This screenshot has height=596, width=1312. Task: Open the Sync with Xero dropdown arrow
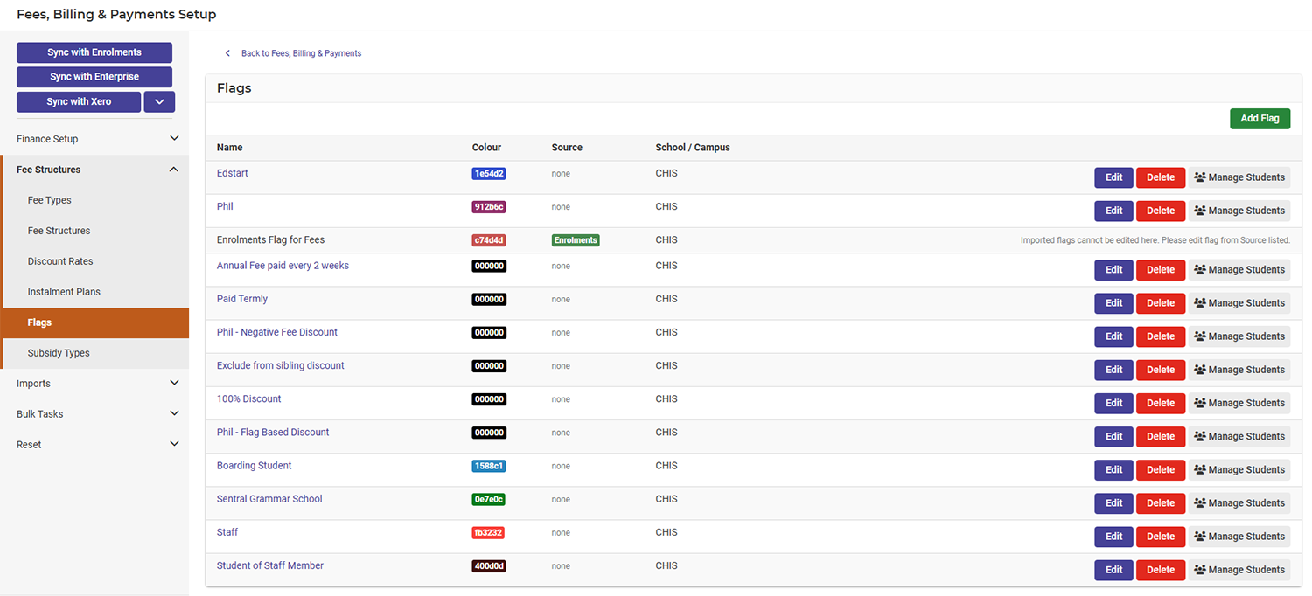[159, 101]
